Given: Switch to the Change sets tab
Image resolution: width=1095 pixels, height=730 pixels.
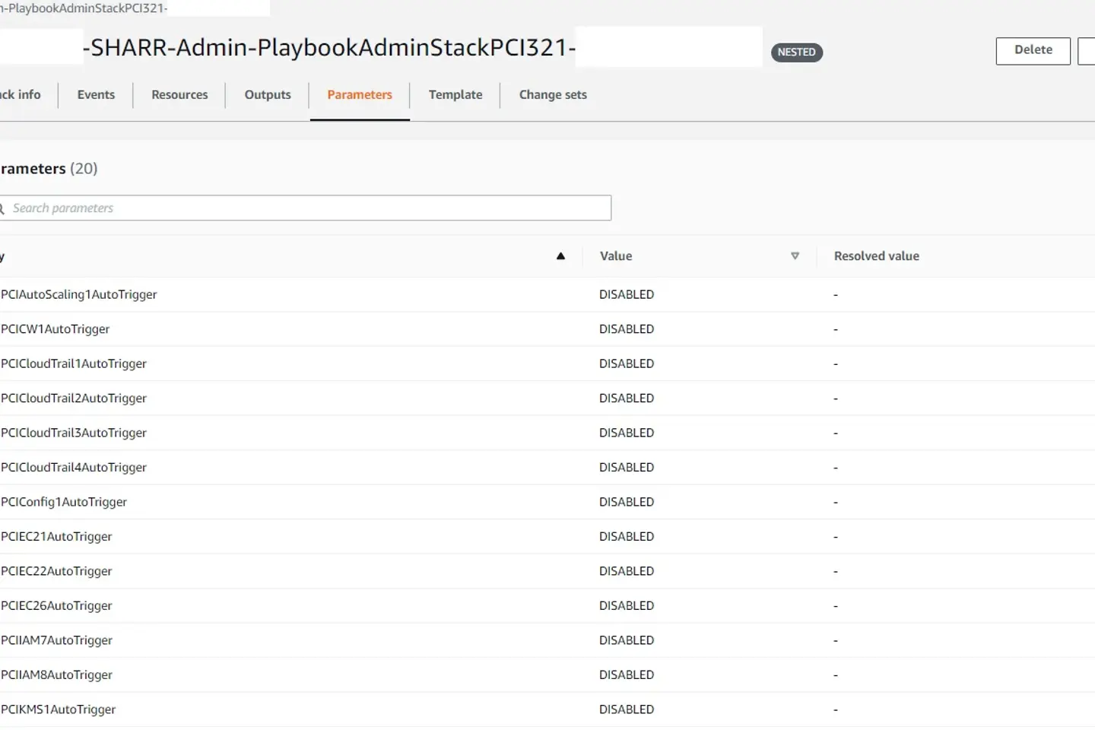Looking at the screenshot, I should [x=553, y=95].
